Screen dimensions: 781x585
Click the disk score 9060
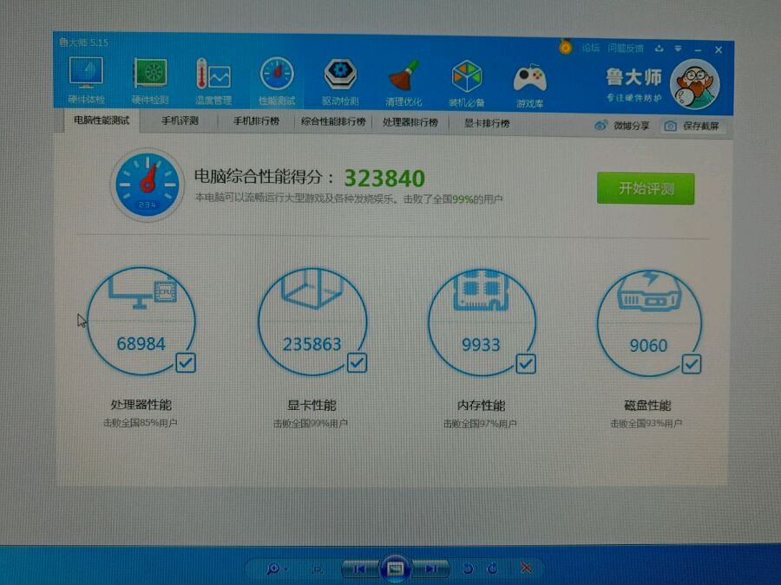click(x=648, y=346)
